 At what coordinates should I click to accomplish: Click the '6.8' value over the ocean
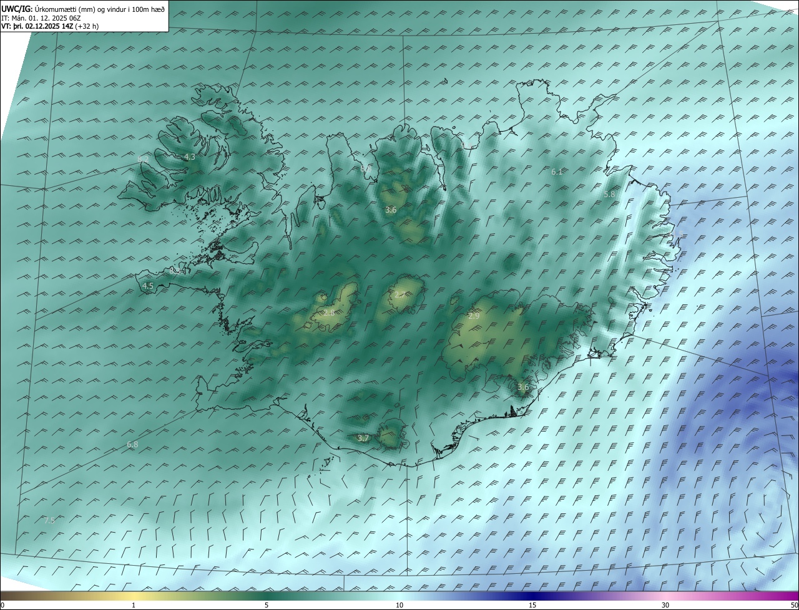pyautogui.click(x=132, y=445)
